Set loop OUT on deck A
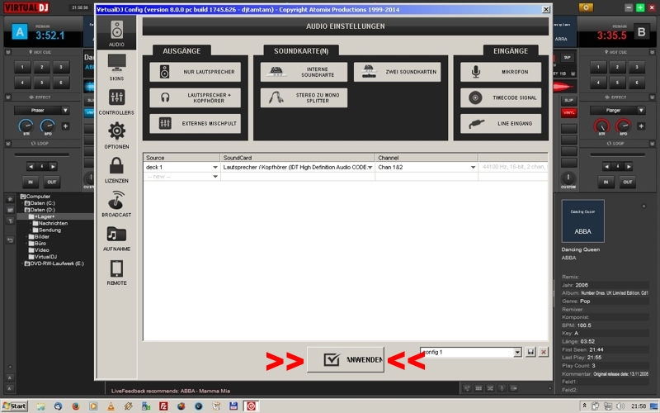 [x=52, y=182]
